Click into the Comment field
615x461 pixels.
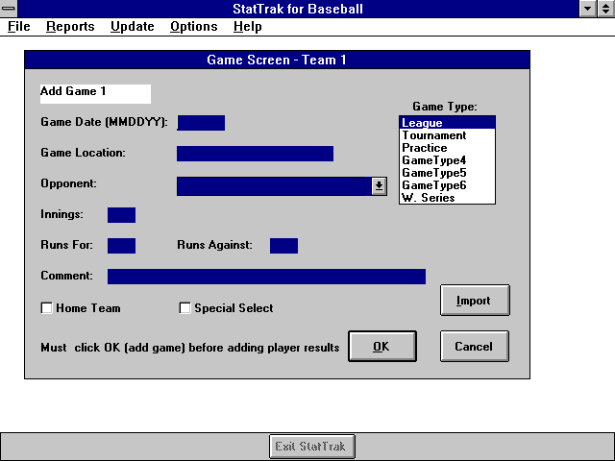(266, 277)
